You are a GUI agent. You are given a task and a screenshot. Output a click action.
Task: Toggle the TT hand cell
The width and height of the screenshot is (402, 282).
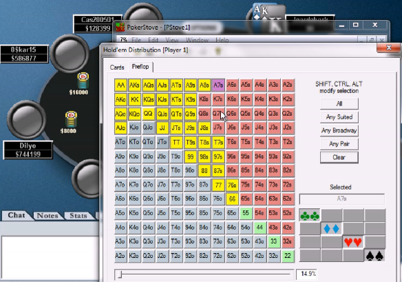[x=176, y=142]
